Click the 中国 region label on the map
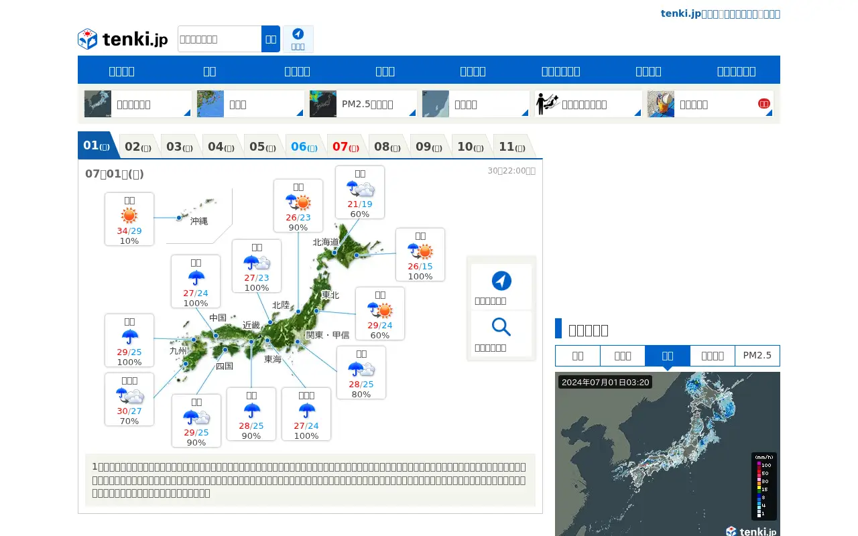 [218, 318]
